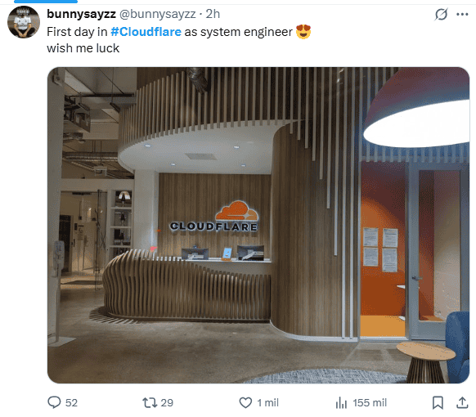Screen dimensions: 476x417
Task: Click the 52 replies count
Action: tap(71, 403)
